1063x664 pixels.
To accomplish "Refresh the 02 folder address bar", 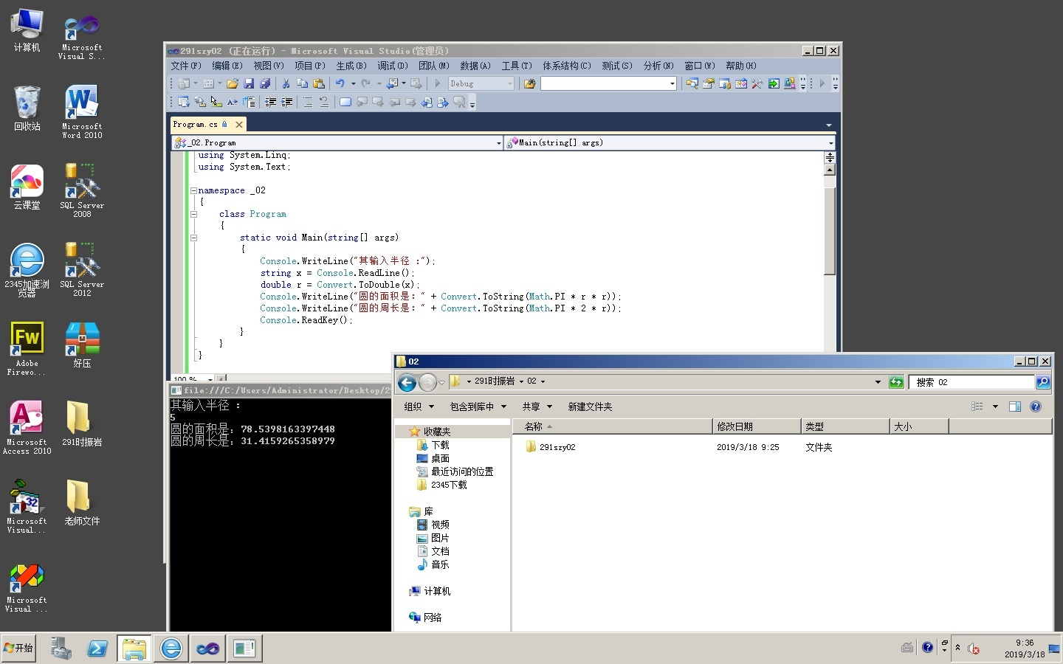I will [x=896, y=382].
